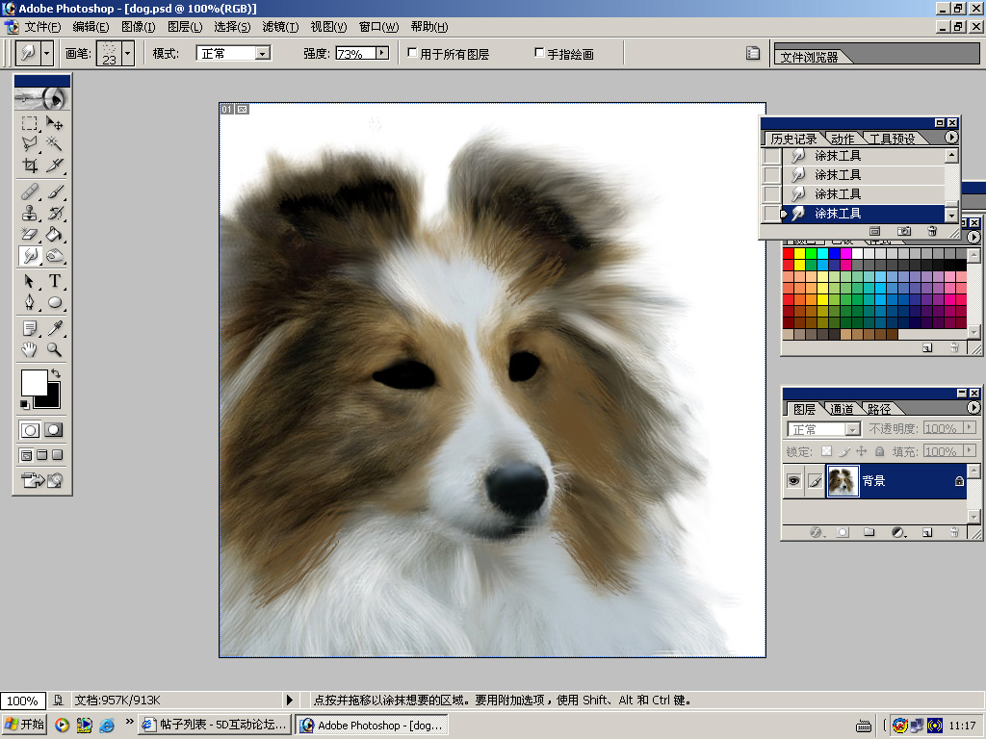This screenshot has height=739, width=986.
Task: Toggle the palettes button in options bar
Action: point(753,54)
